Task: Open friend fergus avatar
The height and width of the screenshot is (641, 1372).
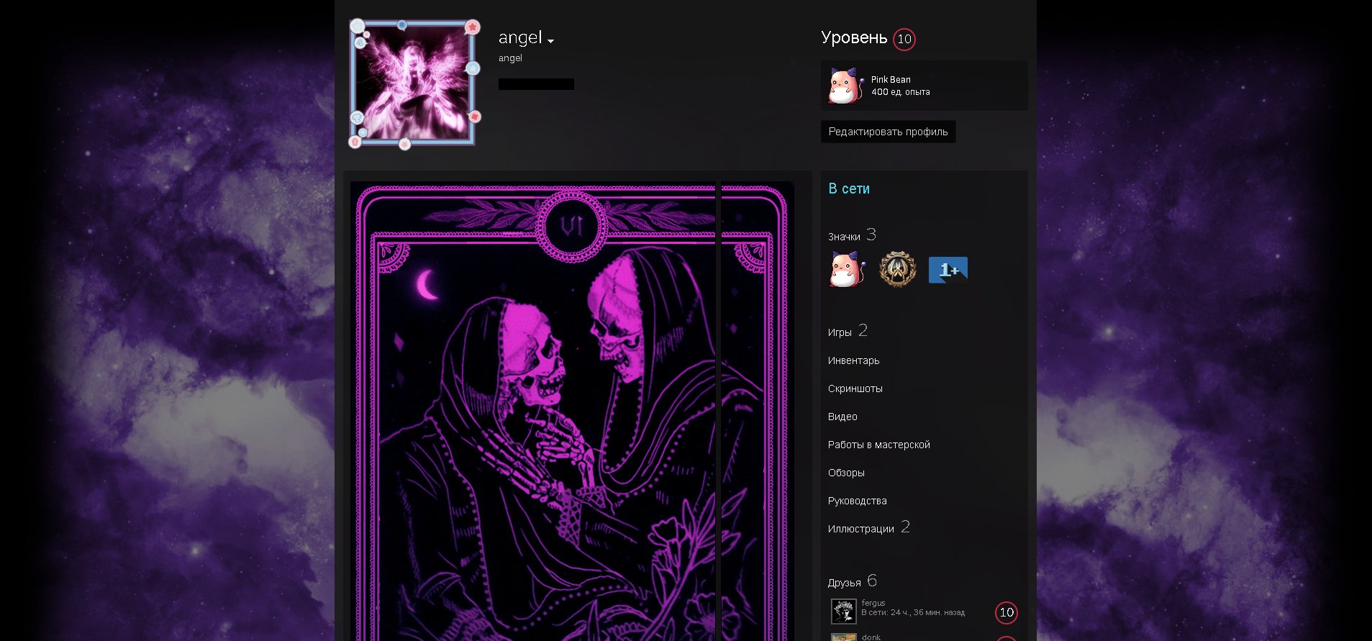Action: click(843, 612)
